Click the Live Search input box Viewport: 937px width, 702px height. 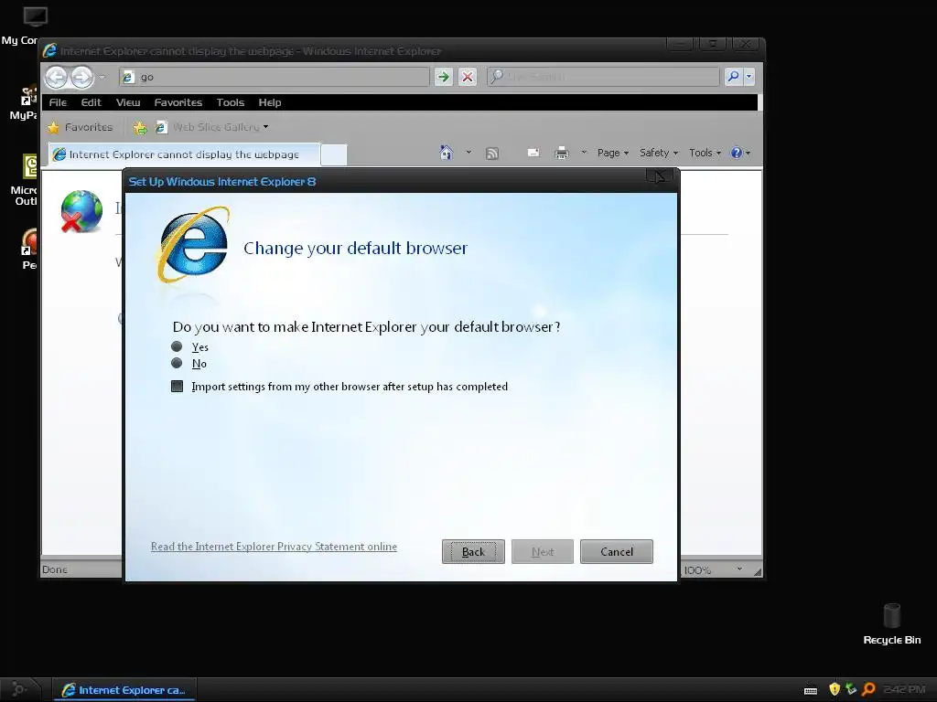[603, 77]
